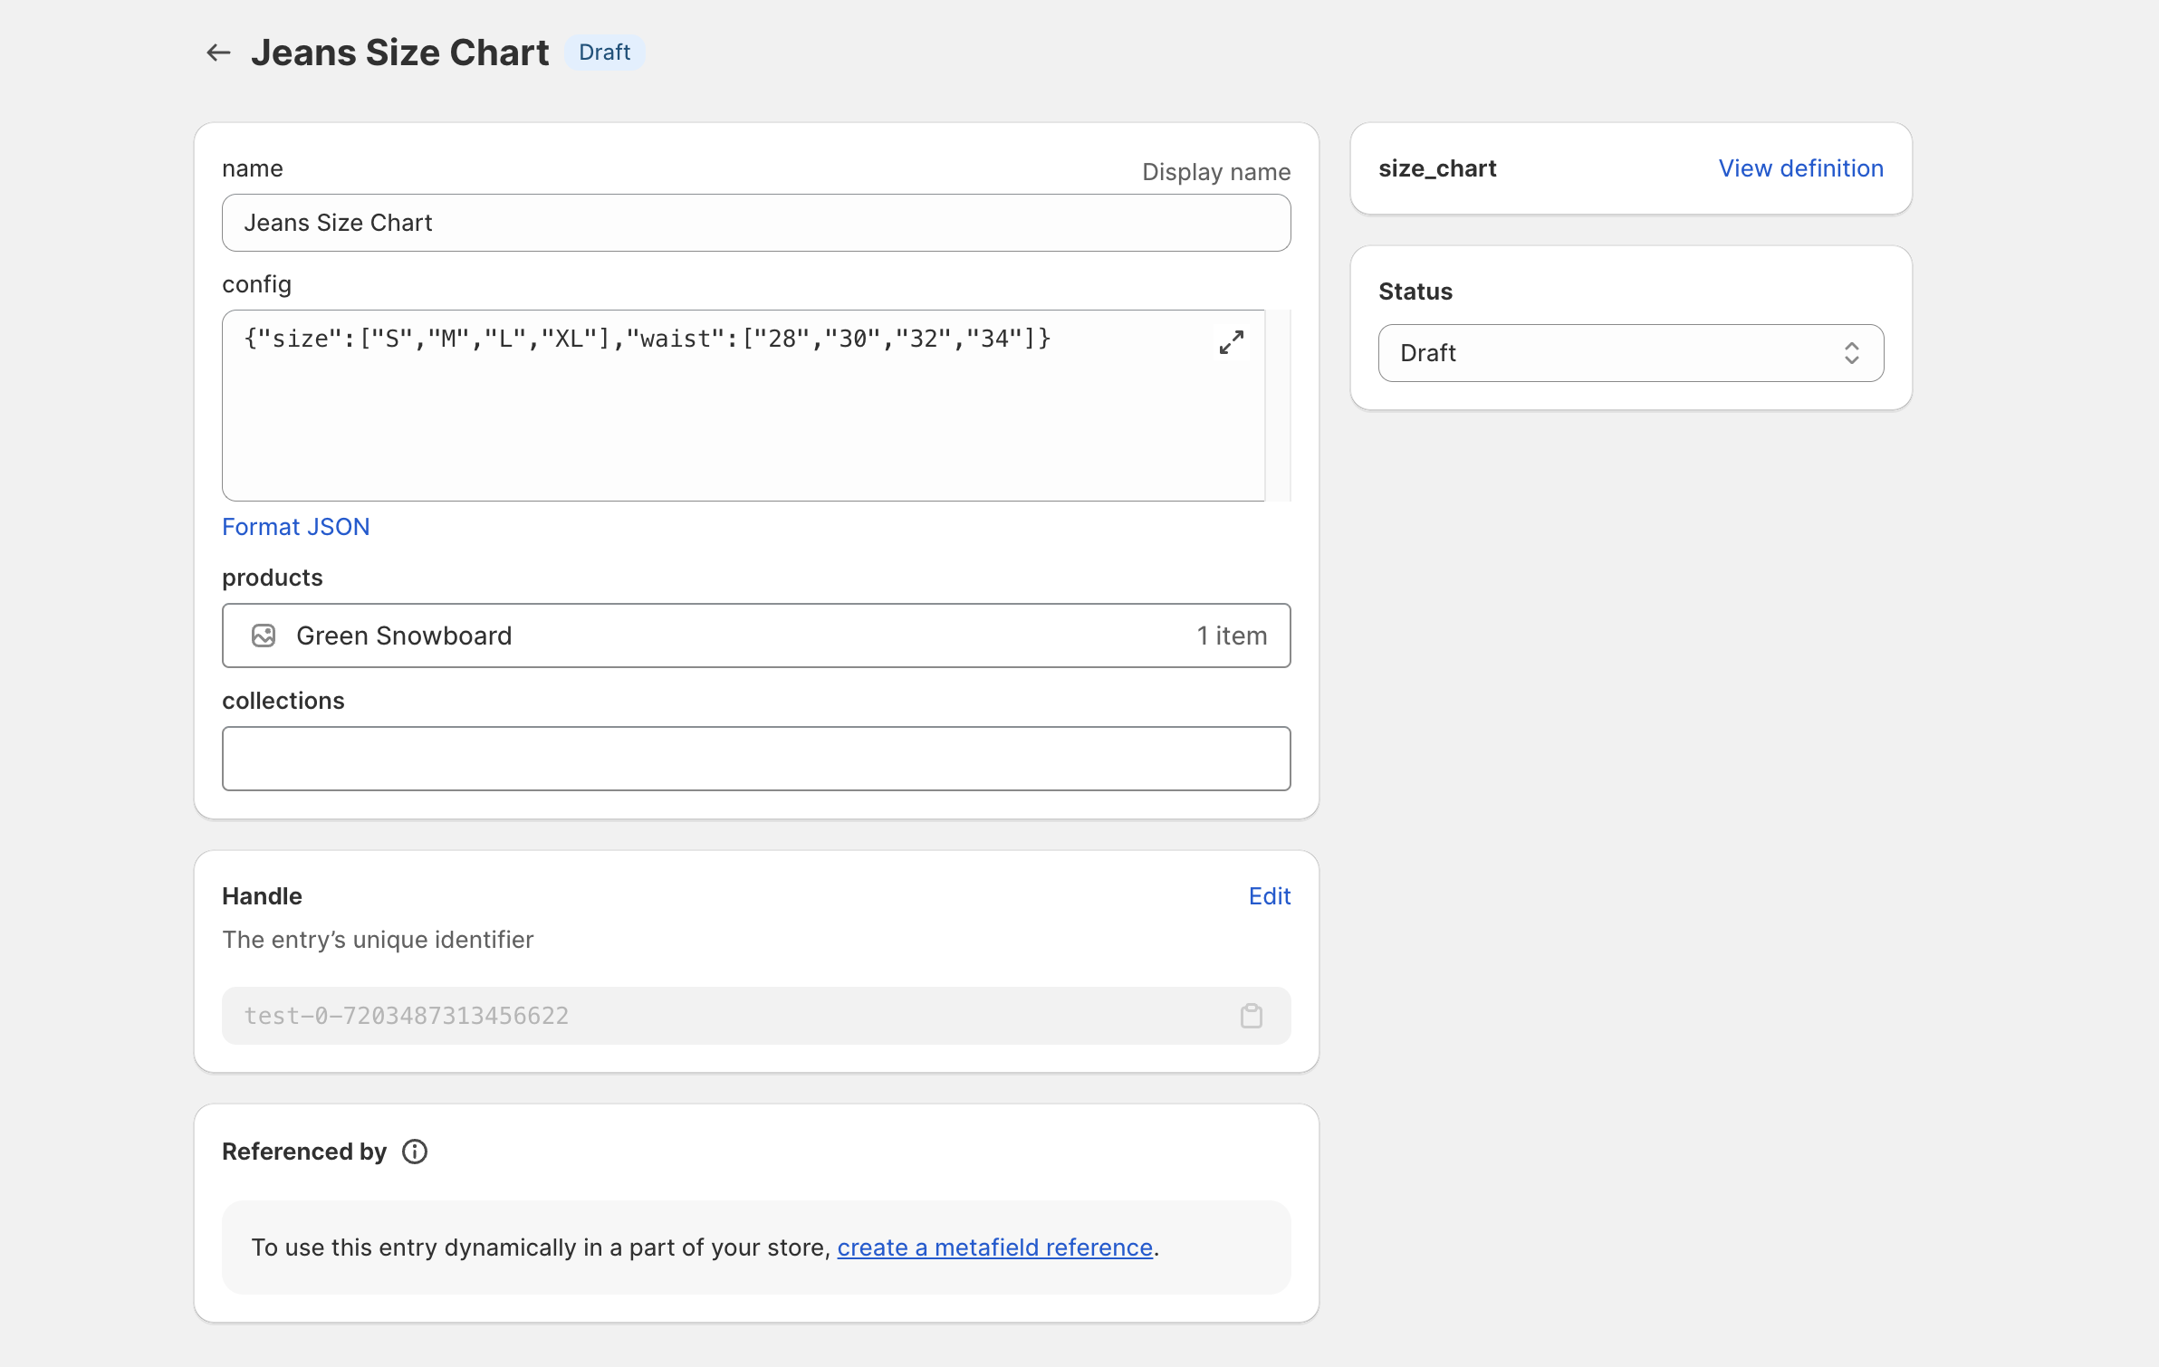
Task: Open View definition link
Action: point(1800,168)
